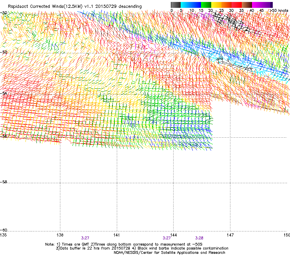Click the purple 3:28 swath time label
Viewport: 290px width, 255px height.
pyautogui.click(x=199, y=238)
